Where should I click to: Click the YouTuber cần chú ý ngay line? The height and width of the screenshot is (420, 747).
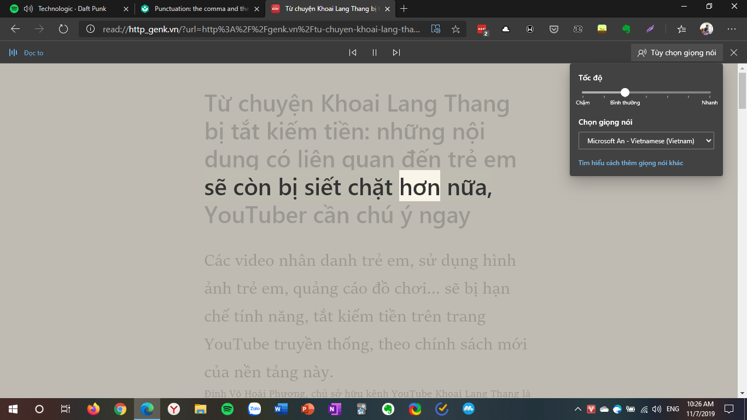[x=337, y=216]
